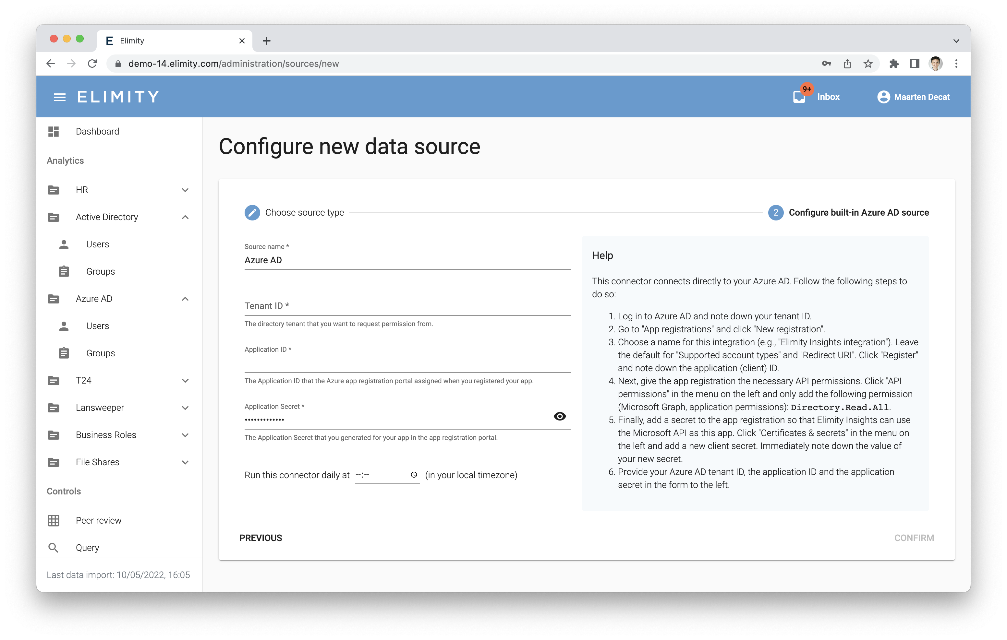Click the Maarten Decat account icon
This screenshot has width=1007, height=640.
[883, 97]
